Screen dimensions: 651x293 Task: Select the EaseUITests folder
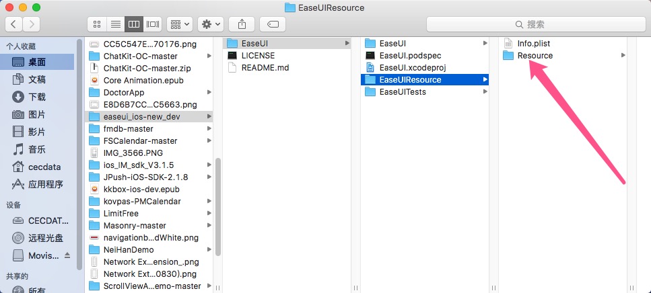point(425,91)
